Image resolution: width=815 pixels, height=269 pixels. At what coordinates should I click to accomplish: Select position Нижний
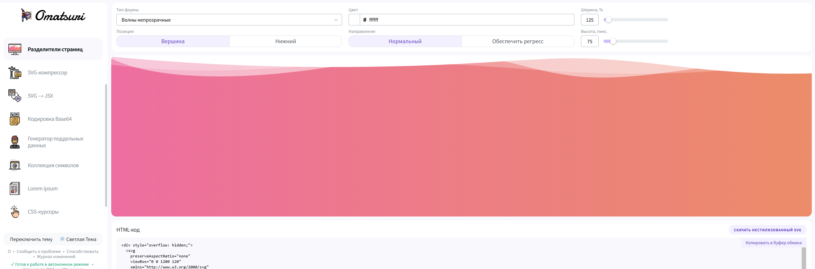286,41
